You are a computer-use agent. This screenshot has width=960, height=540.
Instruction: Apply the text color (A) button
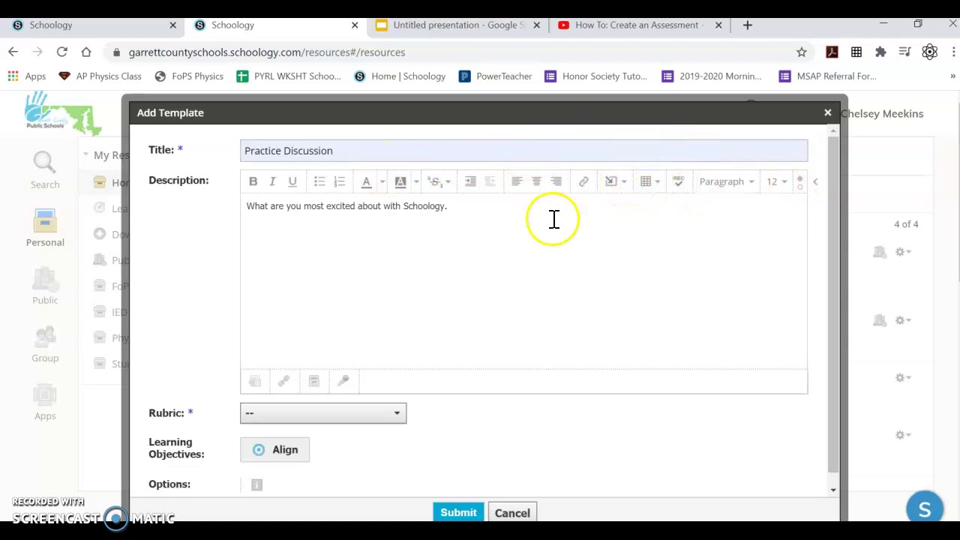(366, 181)
